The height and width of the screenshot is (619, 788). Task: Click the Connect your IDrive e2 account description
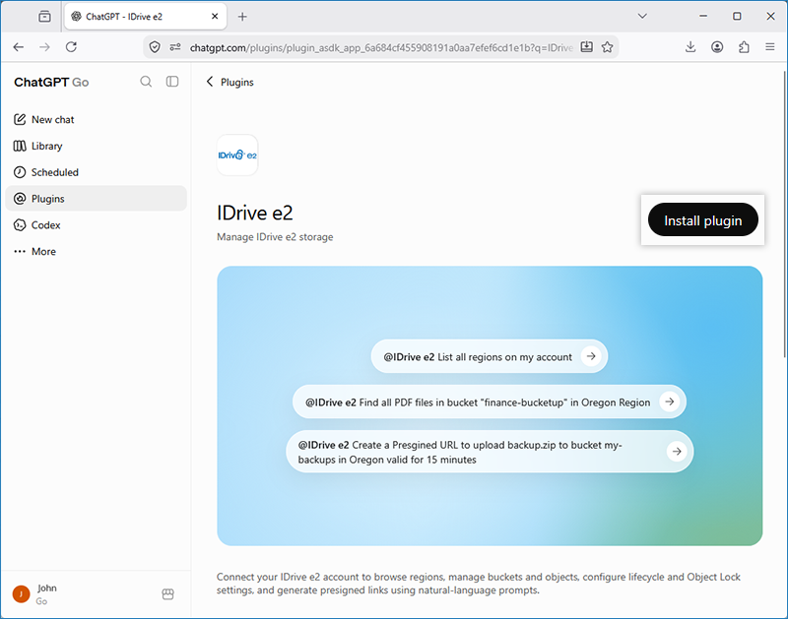[479, 584]
